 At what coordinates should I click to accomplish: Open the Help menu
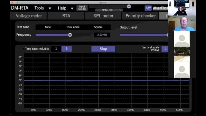click(x=62, y=8)
